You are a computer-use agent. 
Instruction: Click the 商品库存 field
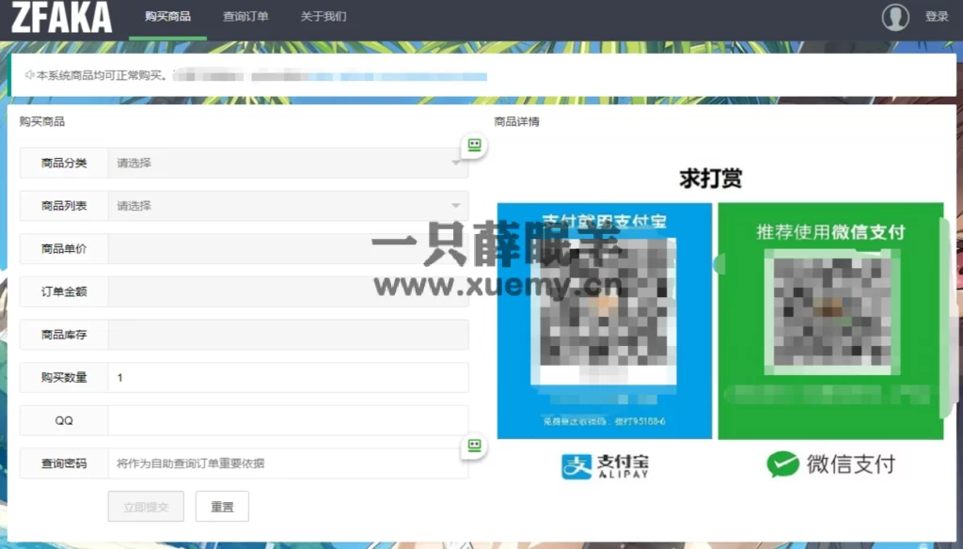click(288, 335)
